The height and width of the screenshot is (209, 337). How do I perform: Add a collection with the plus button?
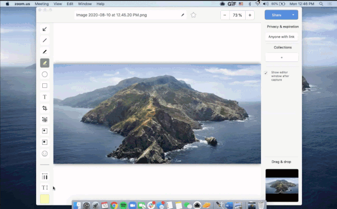coord(282,57)
